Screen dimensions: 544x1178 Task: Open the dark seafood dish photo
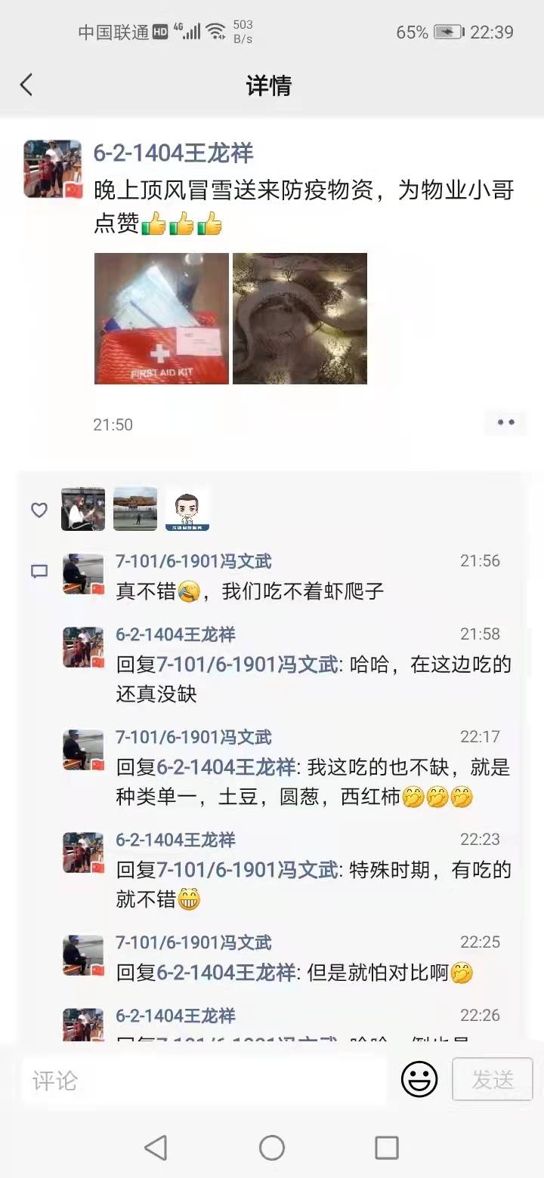tap(300, 319)
